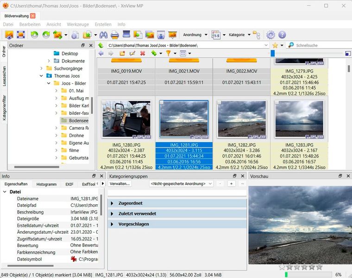This screenshot has width=352, height=278.
Task: Open the Werkzeuge menu
Action: click(78, 24)
